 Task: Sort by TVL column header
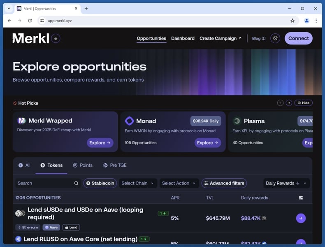coord(210,198)
